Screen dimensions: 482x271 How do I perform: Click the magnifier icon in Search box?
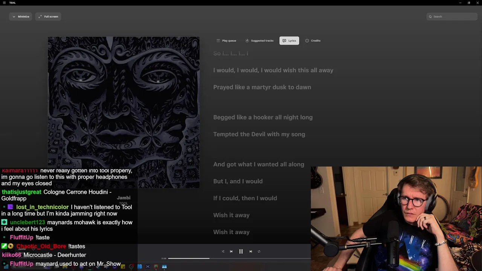430,17
